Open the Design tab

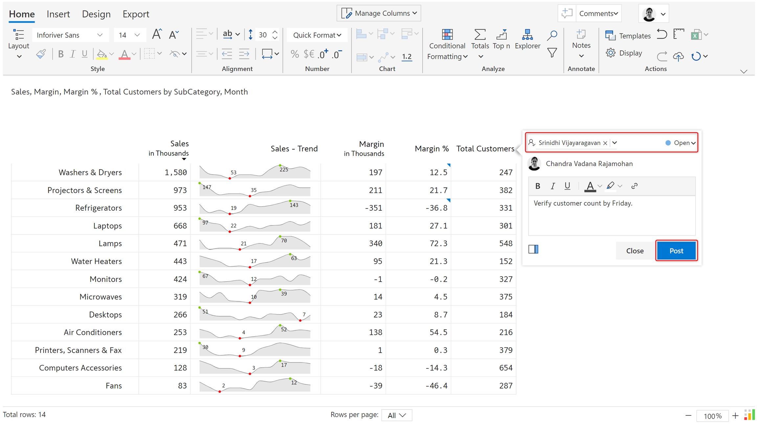pyautogui.click(x=96, y=14)
